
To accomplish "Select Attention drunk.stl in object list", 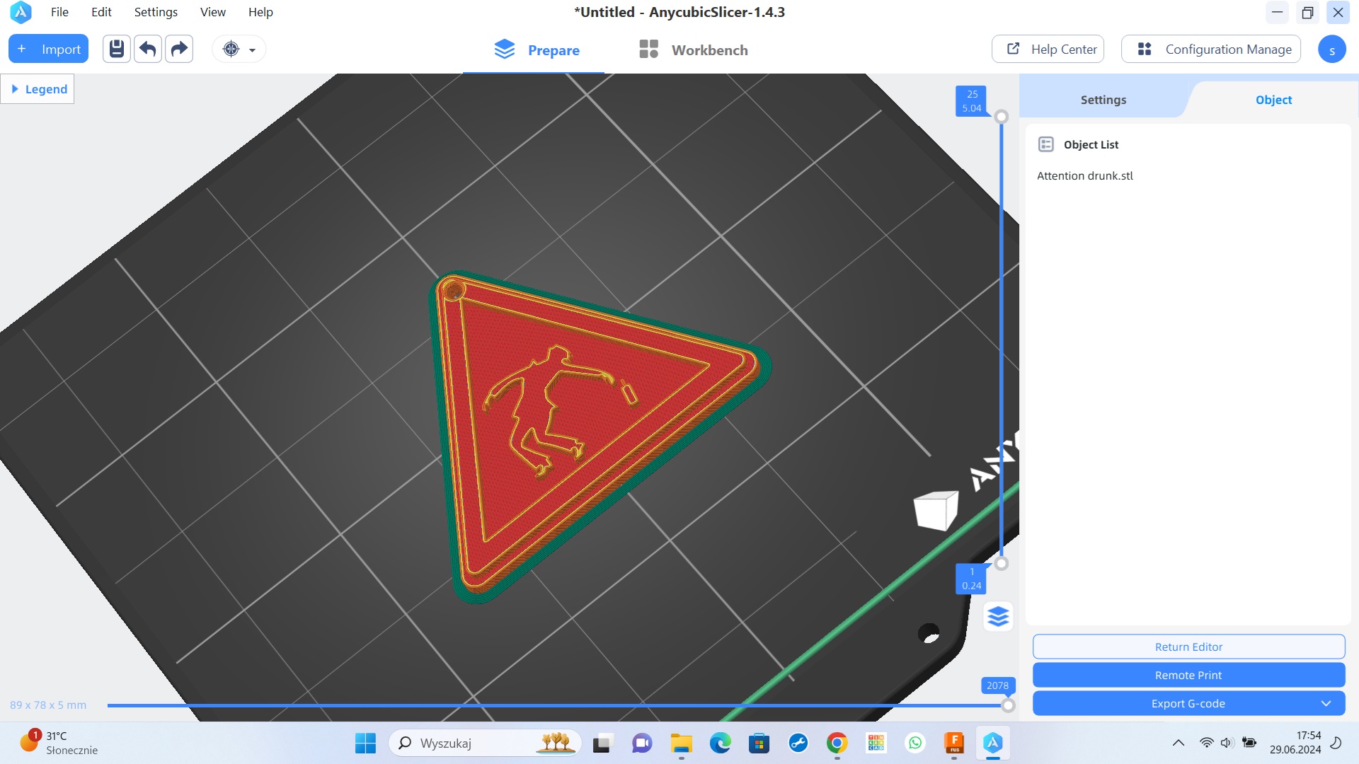I will click(1084, 175).
